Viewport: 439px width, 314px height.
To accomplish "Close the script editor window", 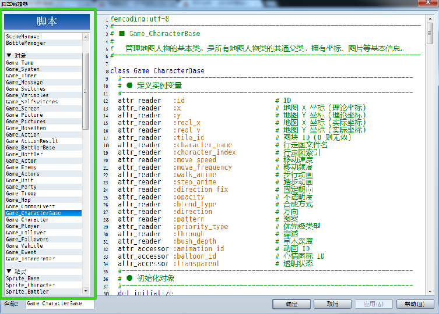I will point(428,2).
